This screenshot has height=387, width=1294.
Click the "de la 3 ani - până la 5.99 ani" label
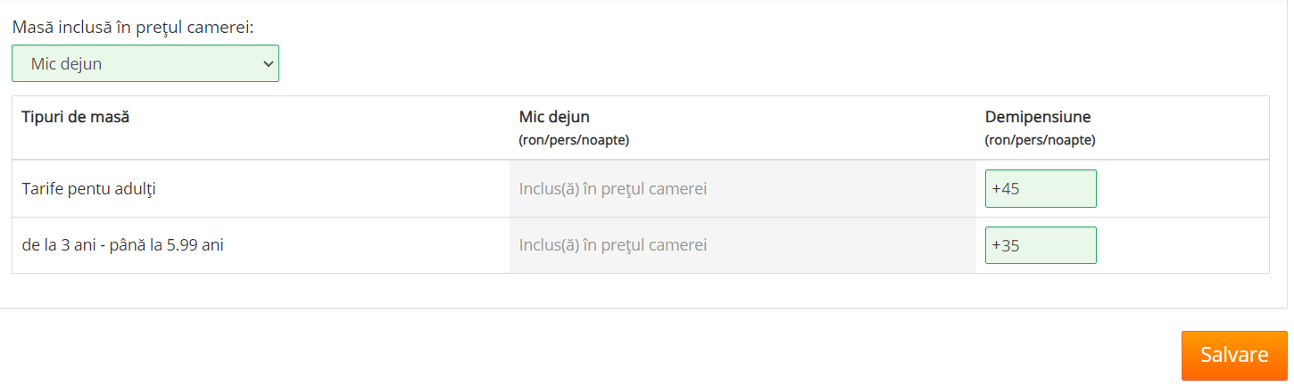(122, 245)
